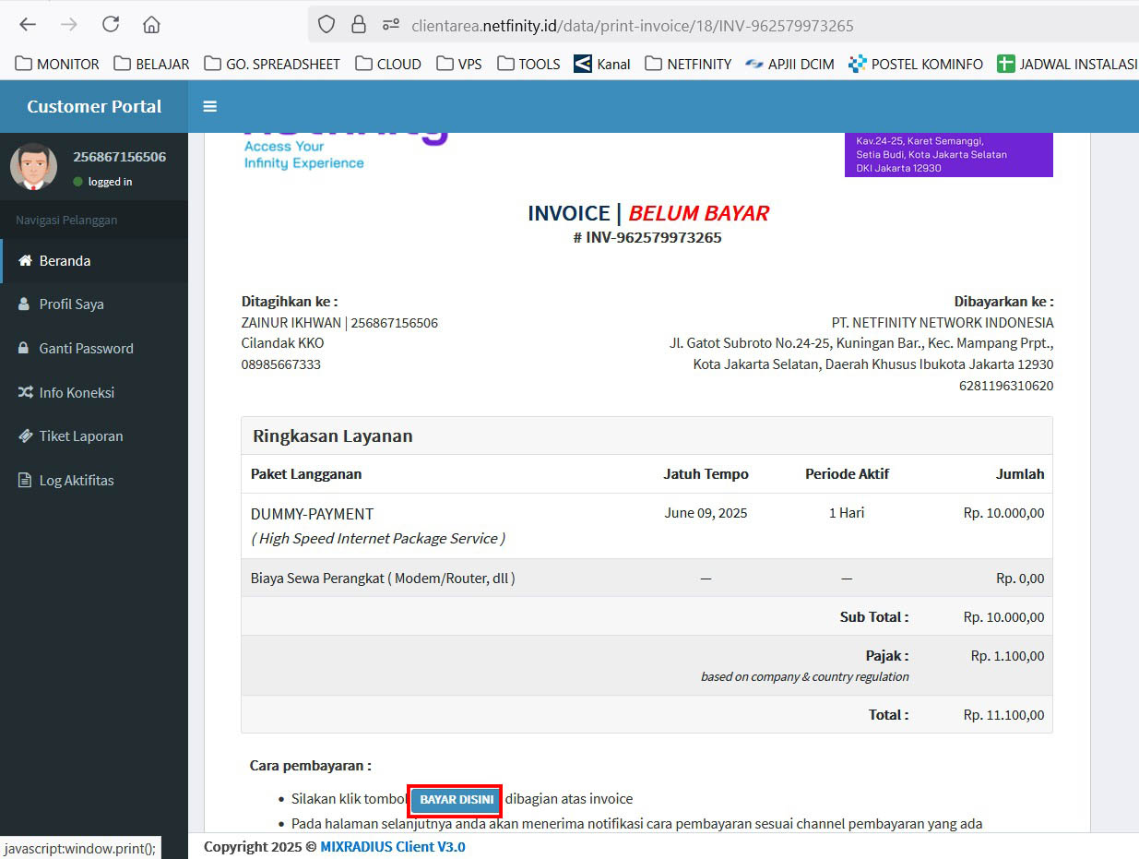1139x859 pixels.
Task: Click the lock icon beside Ganti Password
Action: [25, 349]
